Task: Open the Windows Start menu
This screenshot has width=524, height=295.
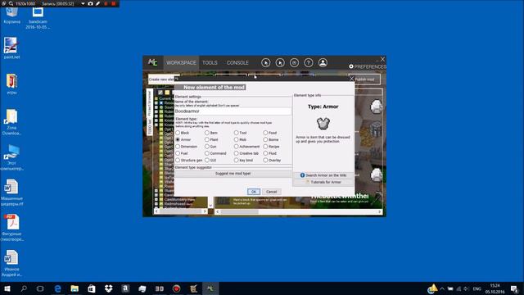Action: click(x=7, y=288)
